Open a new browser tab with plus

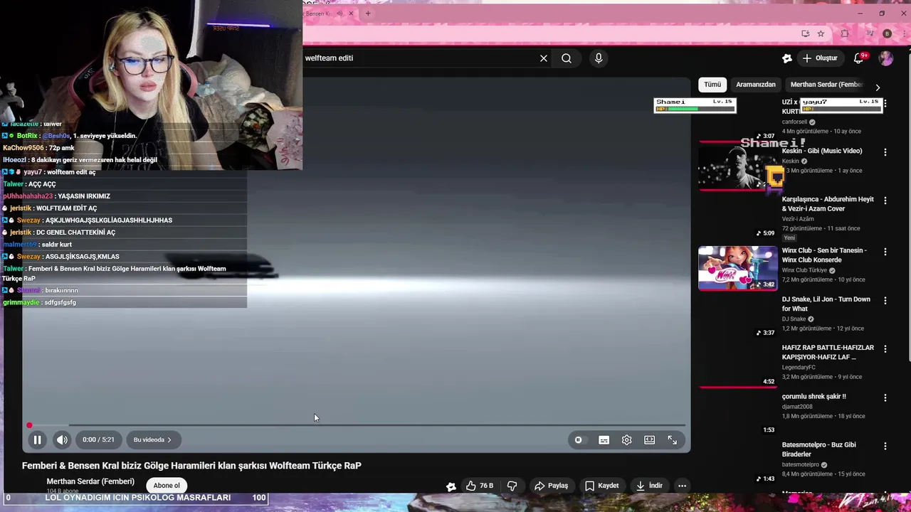(x=368, y=14)
